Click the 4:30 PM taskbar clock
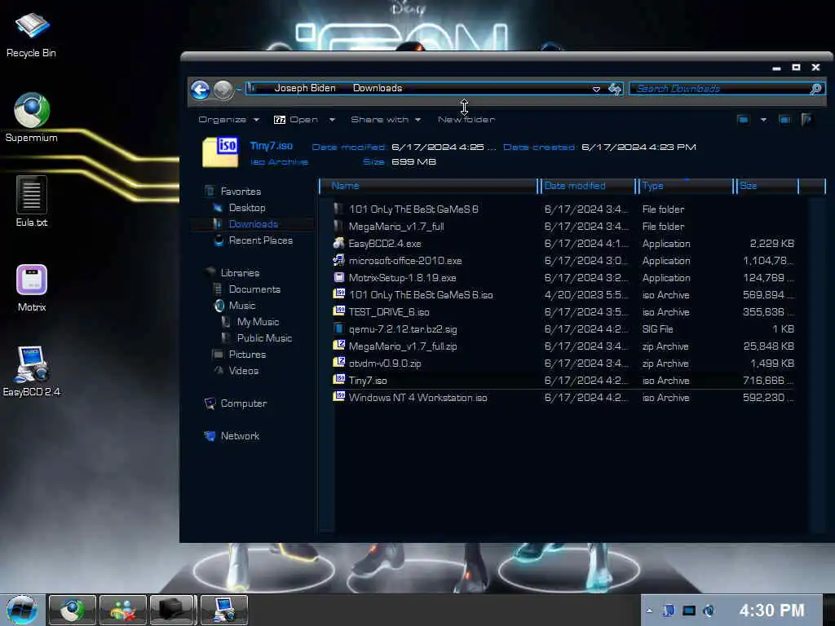The width and height of the screenshot is (835, 626). (x=771, y=611)
